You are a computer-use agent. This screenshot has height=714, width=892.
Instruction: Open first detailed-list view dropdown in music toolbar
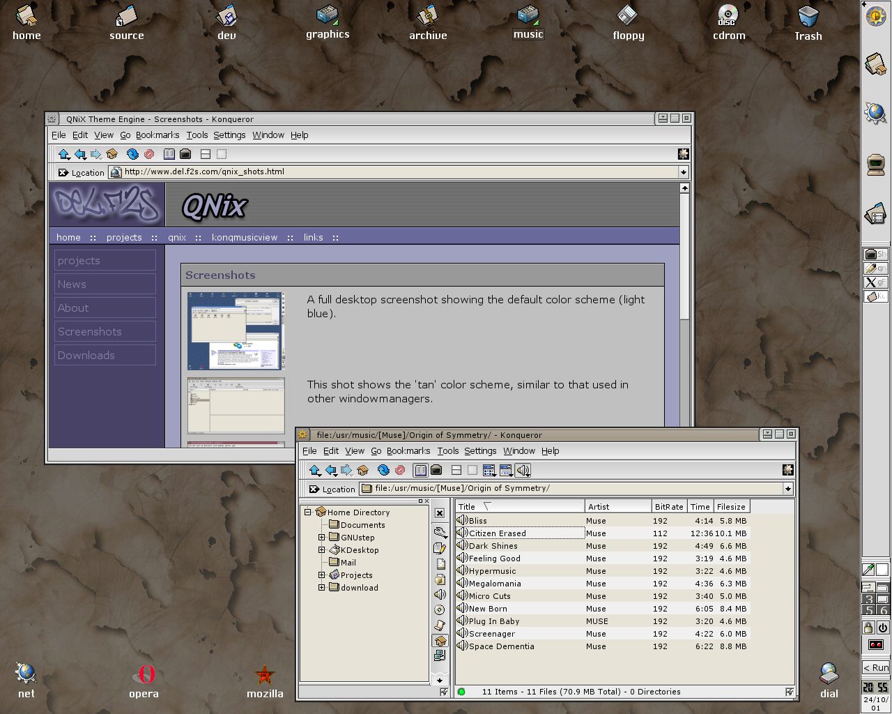(489, 470)
